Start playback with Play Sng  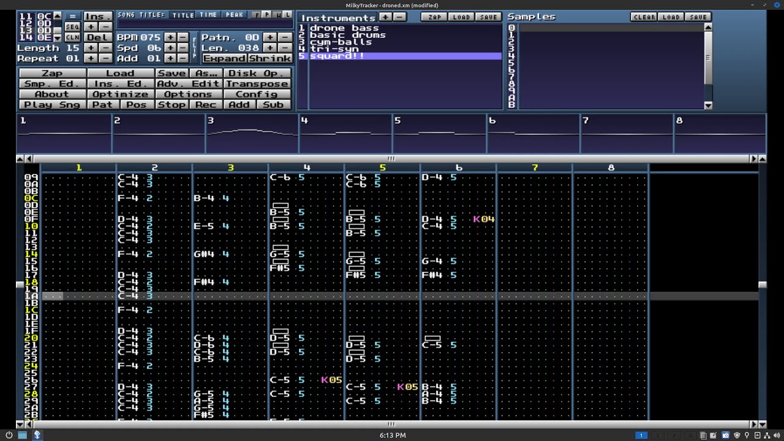pyautogui.click(x=52, y=105)
